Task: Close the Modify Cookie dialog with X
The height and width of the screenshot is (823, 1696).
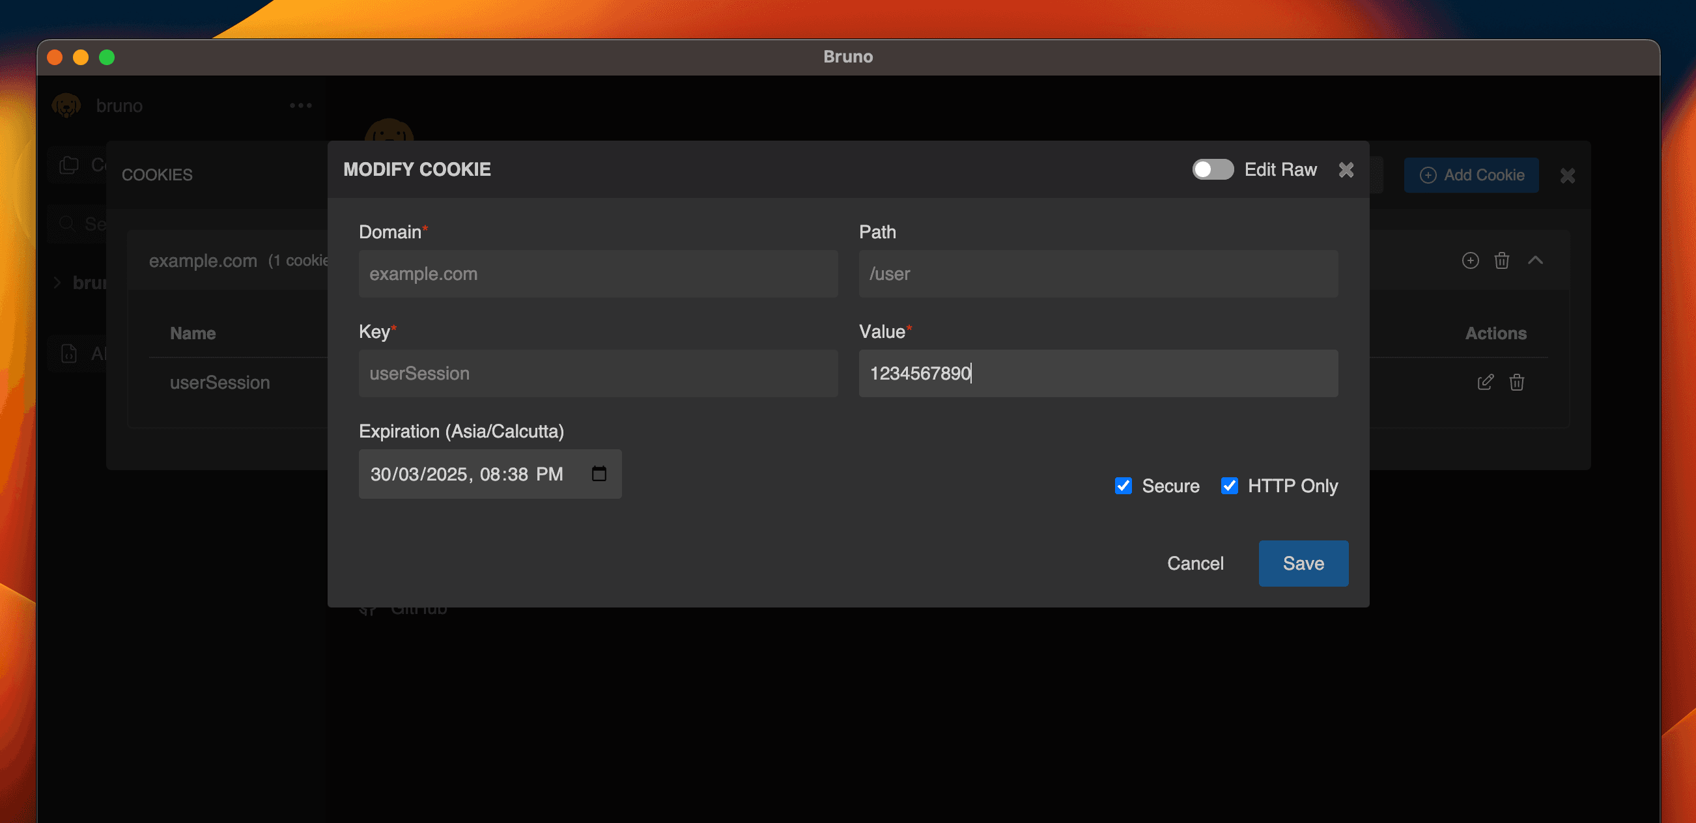Action: coord(1346,170)
